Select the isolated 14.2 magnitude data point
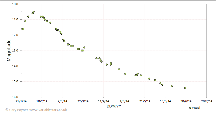Image resolution: width=216 pixels, height=115 pixels. point(119,69)
